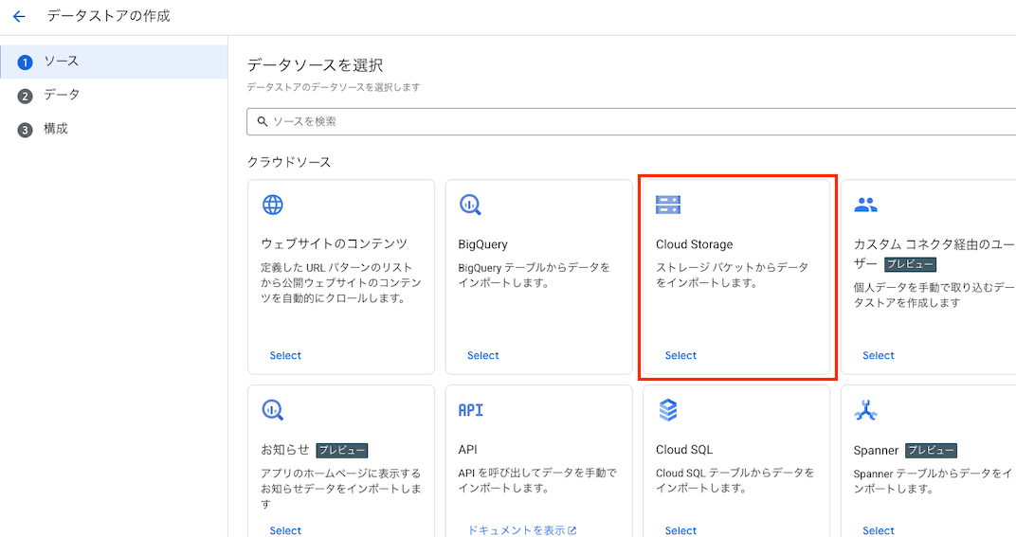Open the データ step in the sidebar
Viewport: 1016px width, 537px height.
point(114,96)
